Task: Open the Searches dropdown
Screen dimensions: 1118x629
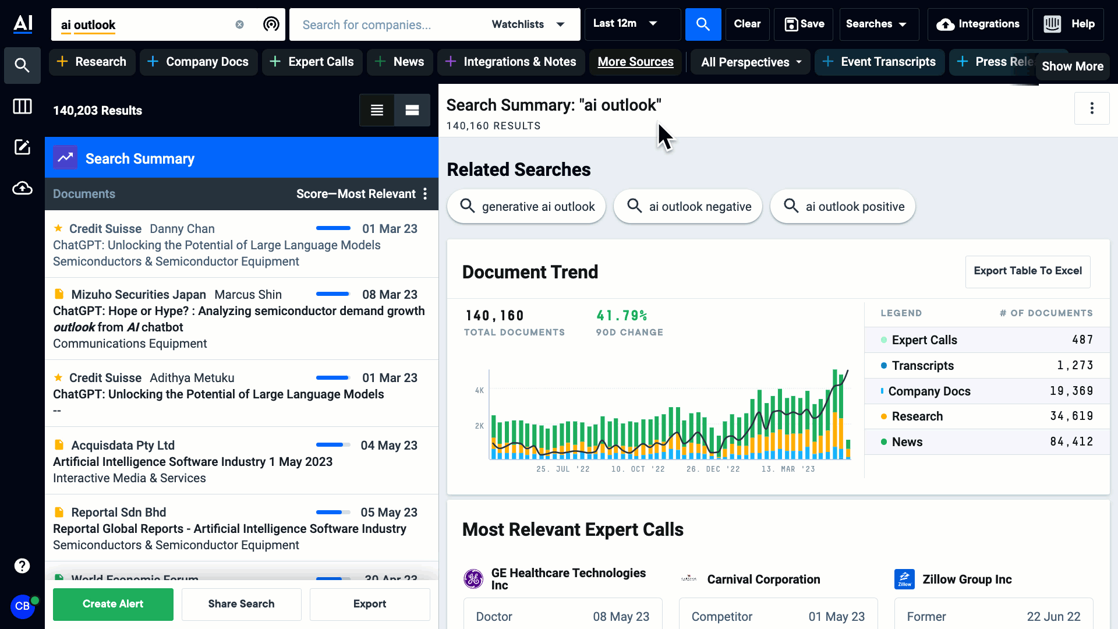Action: coord(879,24)
